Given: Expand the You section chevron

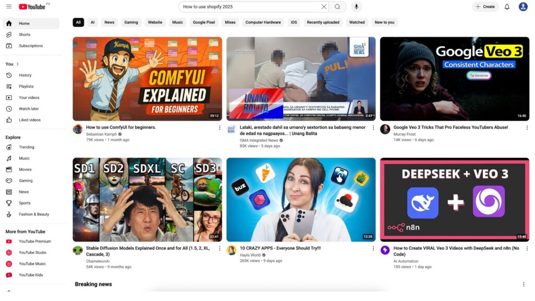Looking at the screenshot, I should coord(18,63).
